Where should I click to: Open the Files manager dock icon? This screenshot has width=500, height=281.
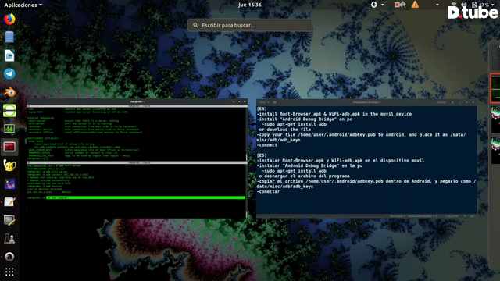pyautogui.click(x=9, y=37)
